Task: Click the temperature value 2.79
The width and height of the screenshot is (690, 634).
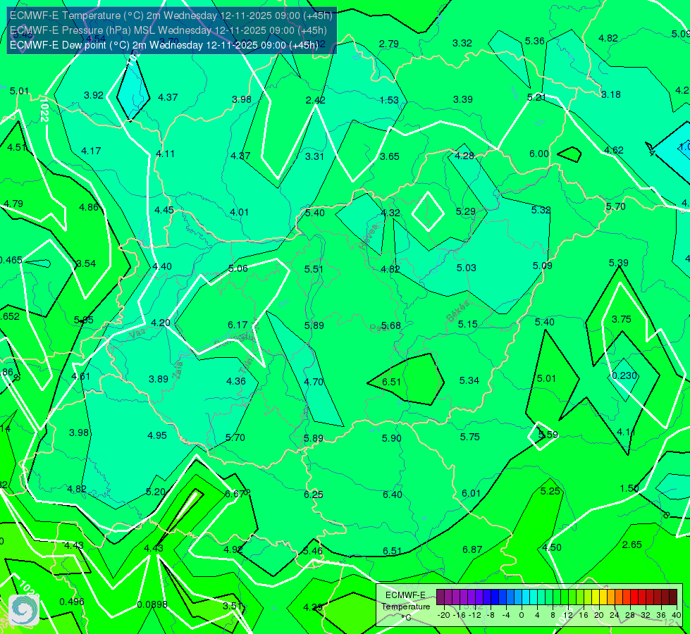Action: (x=389, y=44)
